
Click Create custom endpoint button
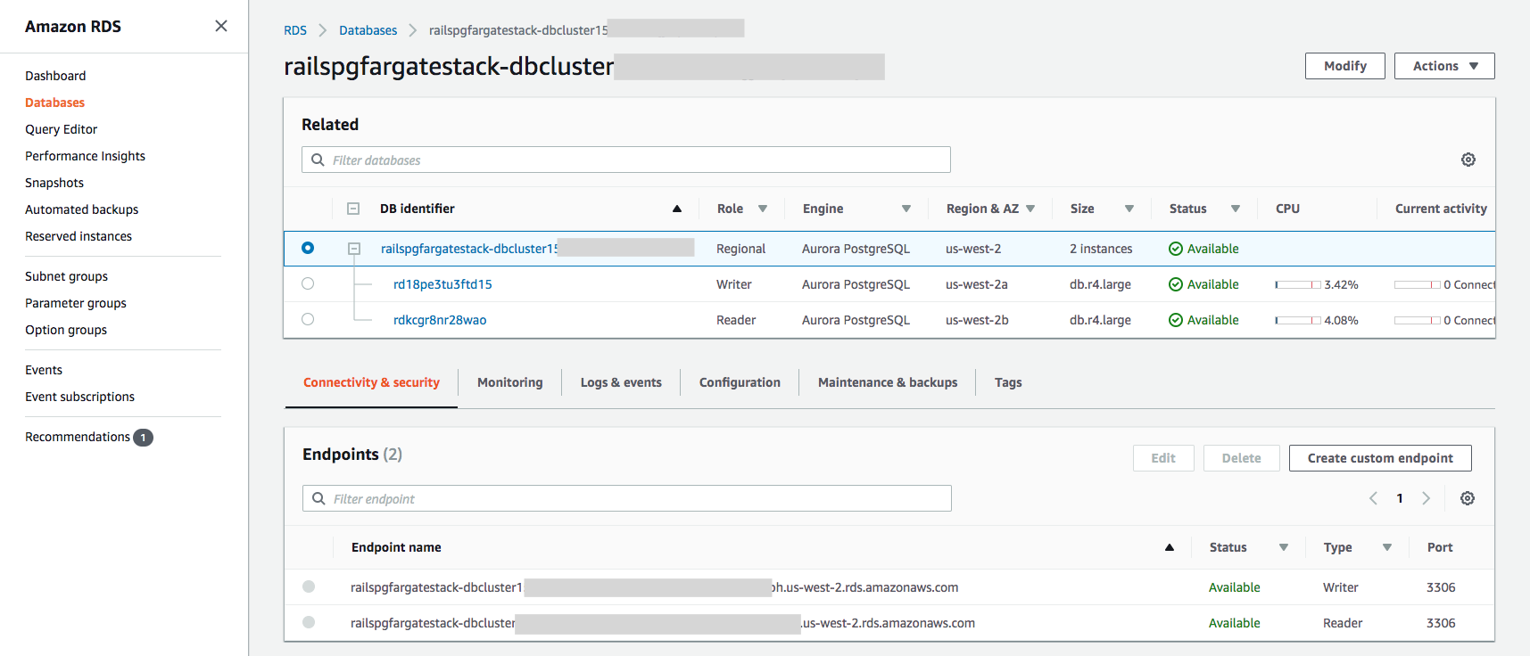[x=1380, y=458]
